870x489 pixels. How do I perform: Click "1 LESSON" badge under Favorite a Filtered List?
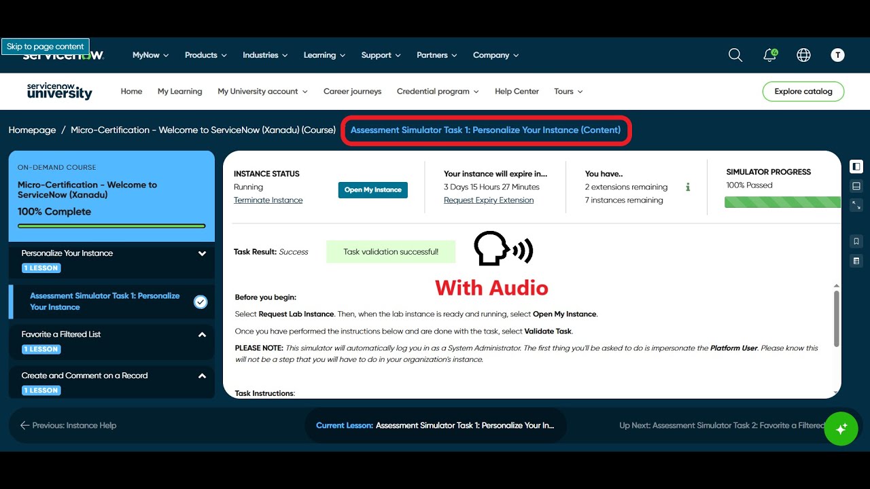click(41, 349)
